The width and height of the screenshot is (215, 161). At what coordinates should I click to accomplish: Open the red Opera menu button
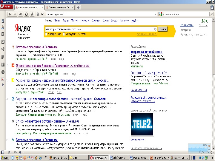7,7
